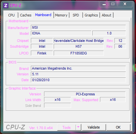The width and height of the screenshot is (136, 134).
Task: Click the LPCIO Fintek field
Action: point(42,53)
